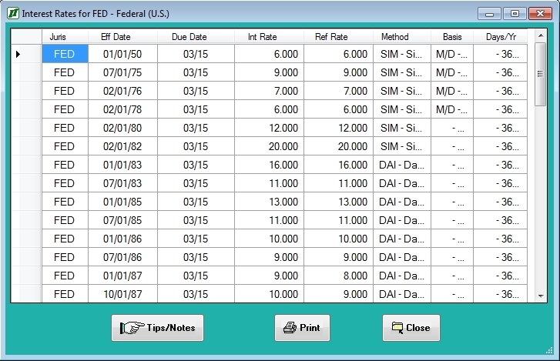The height and width of the screenshot is (361, 560).
Task: Select the Eff Date cell 02/01/82
Action: (122, 146)
